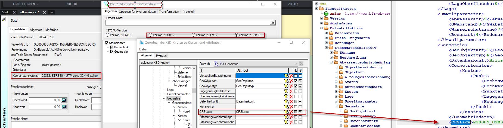Select Entwaesserungsart in XML tree

363,87
